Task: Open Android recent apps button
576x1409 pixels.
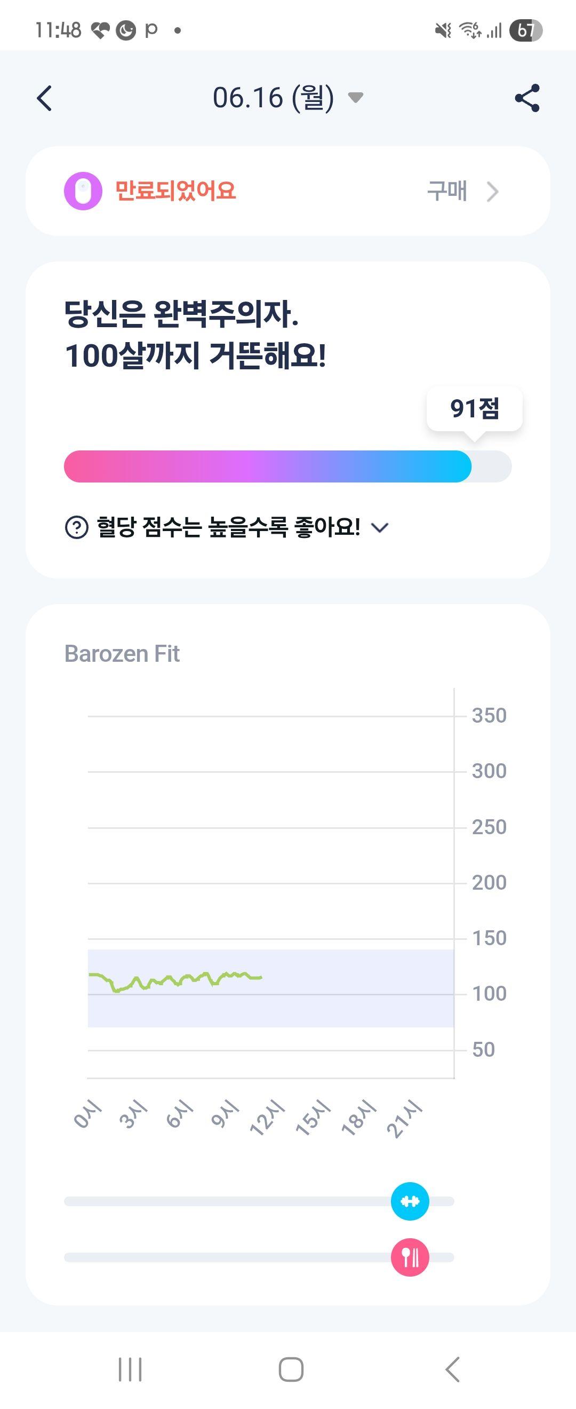Action: (130, 1370)
